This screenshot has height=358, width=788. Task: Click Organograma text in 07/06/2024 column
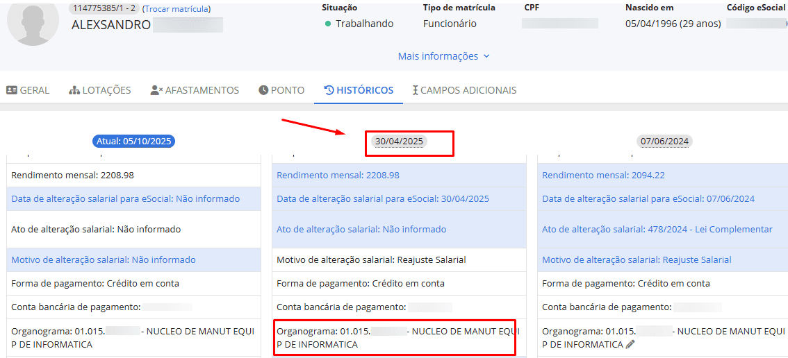tap(663, 338)
